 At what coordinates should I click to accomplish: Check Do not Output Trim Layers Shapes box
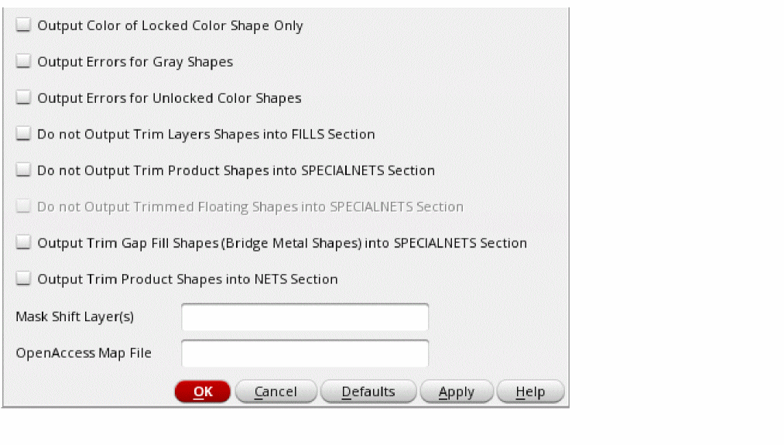tap(24, 135)
